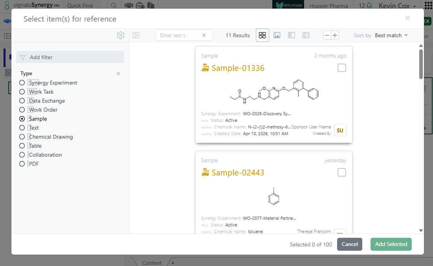Open Sample-02443 title link
433x266 pixels.
pos(238,173)
